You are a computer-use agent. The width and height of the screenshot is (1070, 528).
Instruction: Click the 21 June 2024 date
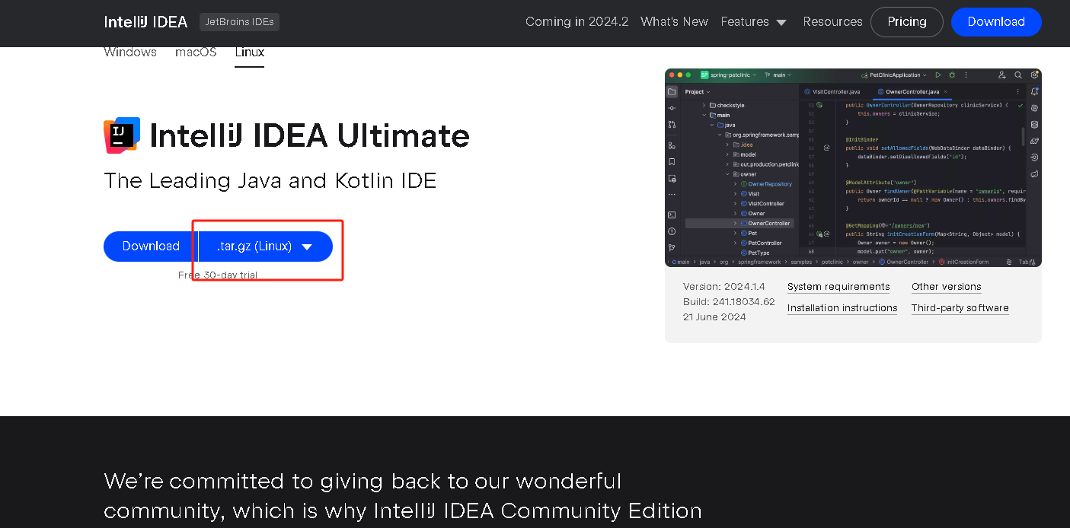click(x=714, y=317)
